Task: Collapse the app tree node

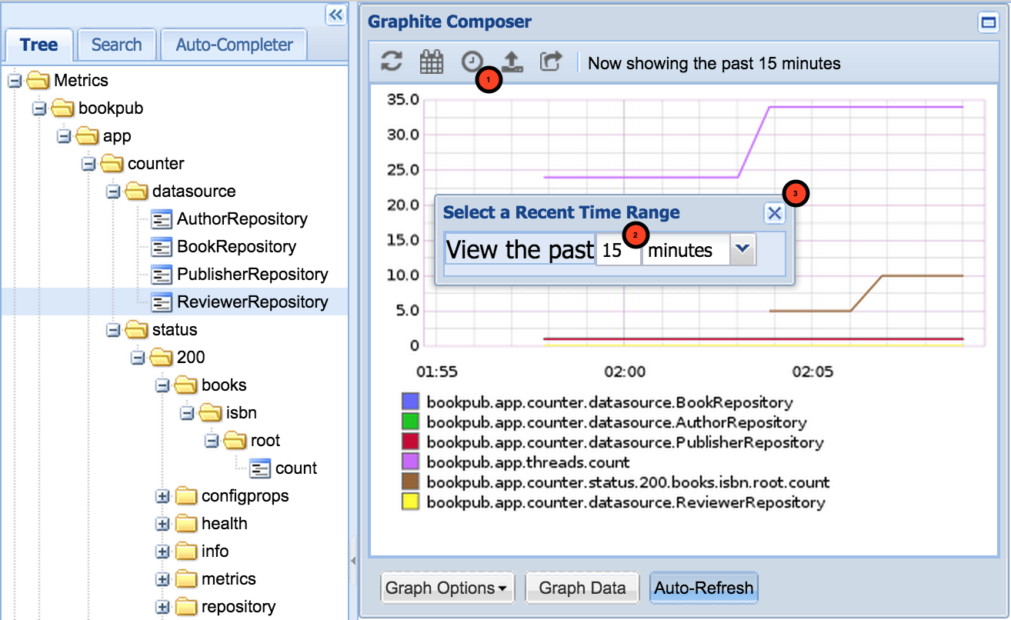Action: click(64, 136)
